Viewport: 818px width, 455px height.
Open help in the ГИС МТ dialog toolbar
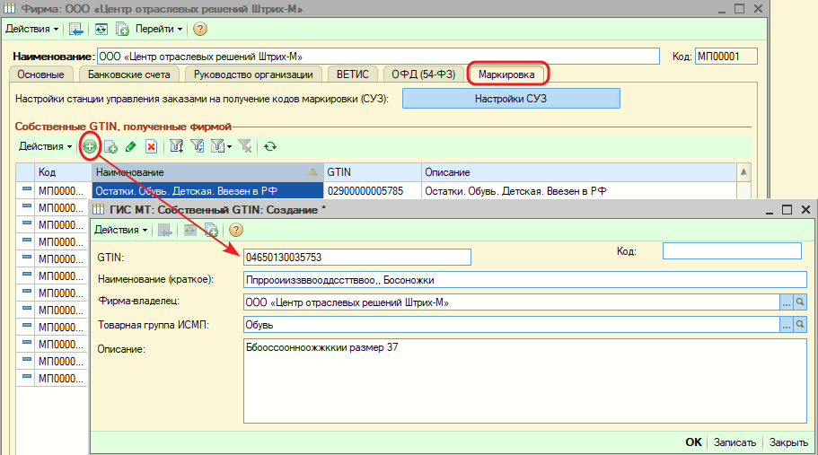coord(236,230)
